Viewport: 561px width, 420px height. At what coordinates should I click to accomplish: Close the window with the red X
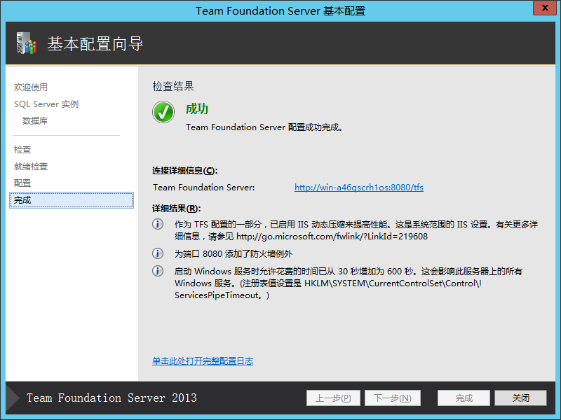coord(545,8)
